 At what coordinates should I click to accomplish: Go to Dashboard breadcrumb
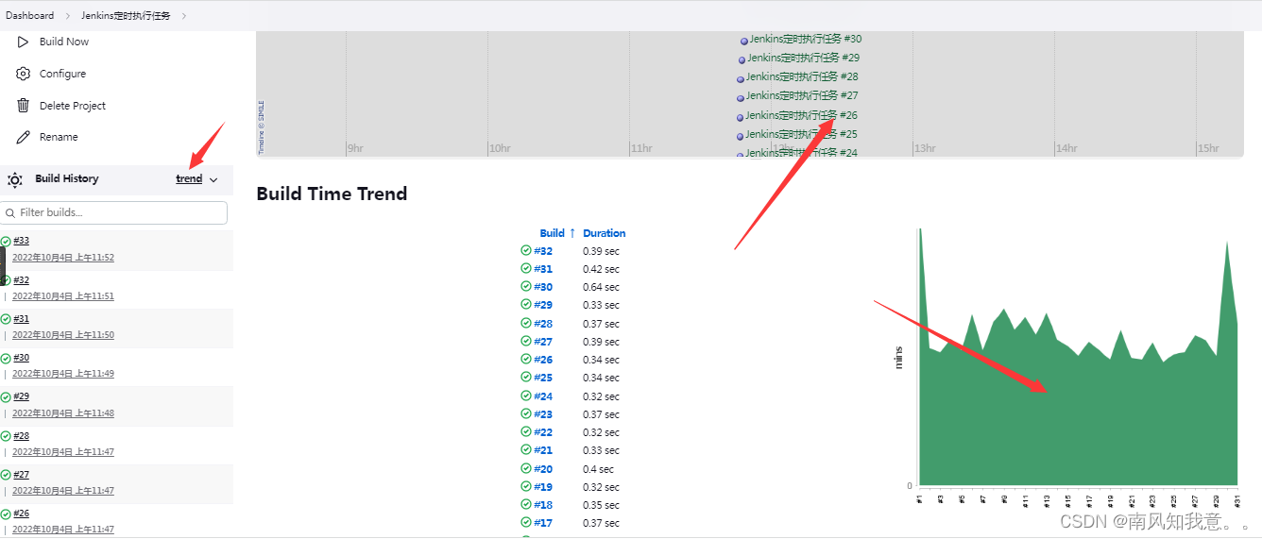click(x=30, y=16)
